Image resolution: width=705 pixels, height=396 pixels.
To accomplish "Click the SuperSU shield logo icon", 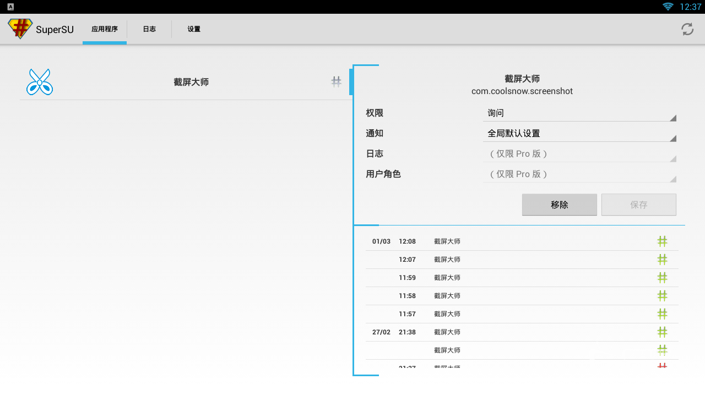I will click(x=20, y=29).
